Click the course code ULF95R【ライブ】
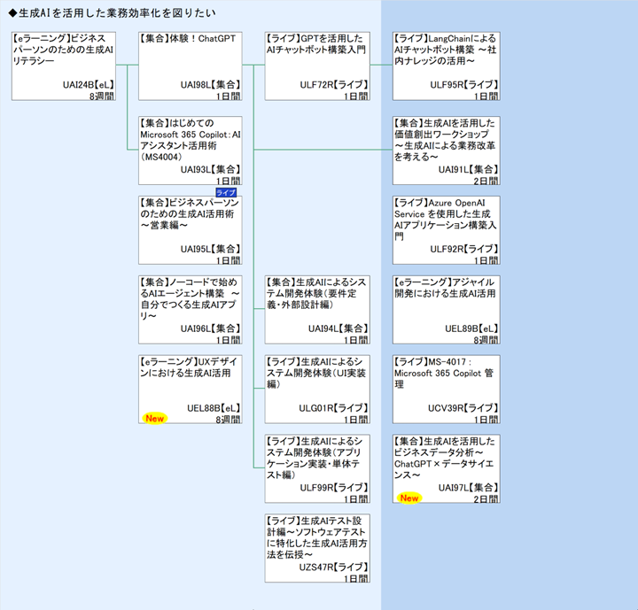The image size is (638, 610). [x=464, y=85]
